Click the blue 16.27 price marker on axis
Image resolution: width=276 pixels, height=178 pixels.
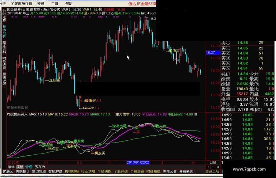tap(213, 53)
